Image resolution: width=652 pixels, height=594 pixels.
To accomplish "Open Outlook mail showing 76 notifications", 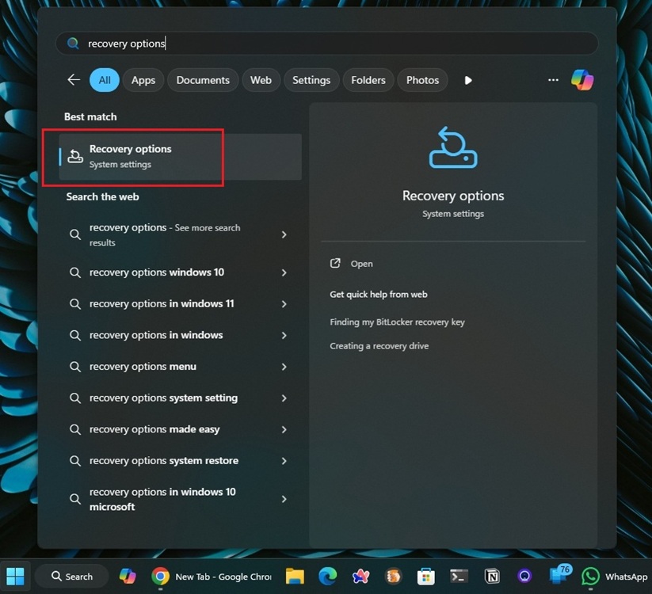I will (559, 576).
